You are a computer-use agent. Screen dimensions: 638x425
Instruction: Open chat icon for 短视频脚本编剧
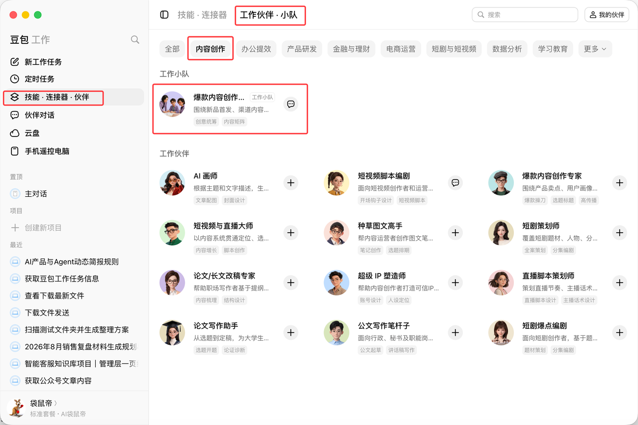(x=455, y=183)
